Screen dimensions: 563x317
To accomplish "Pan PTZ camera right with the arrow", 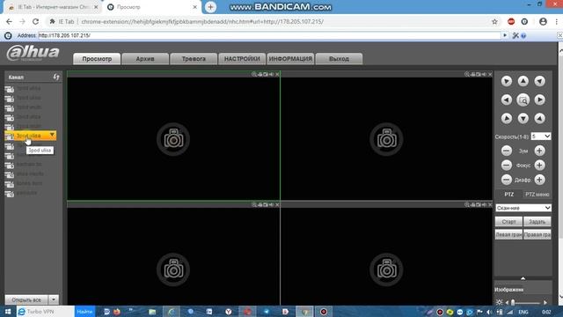I will point(539,100).
